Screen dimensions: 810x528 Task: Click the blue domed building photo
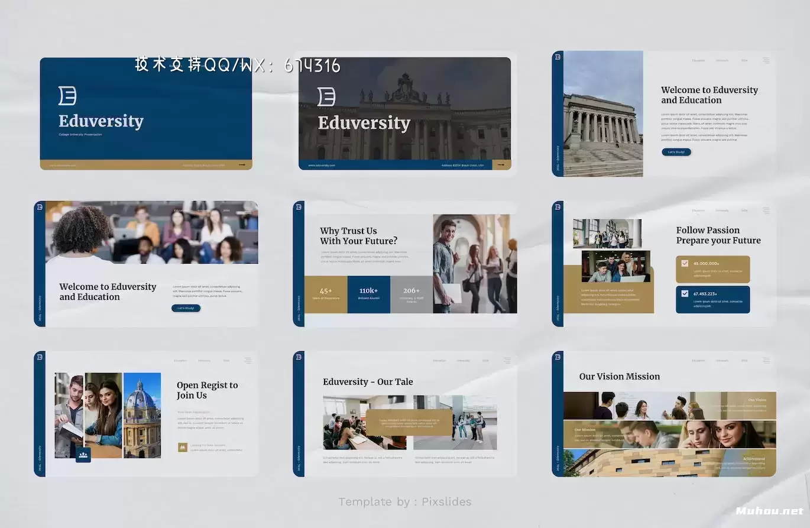(x=142, y=415)
